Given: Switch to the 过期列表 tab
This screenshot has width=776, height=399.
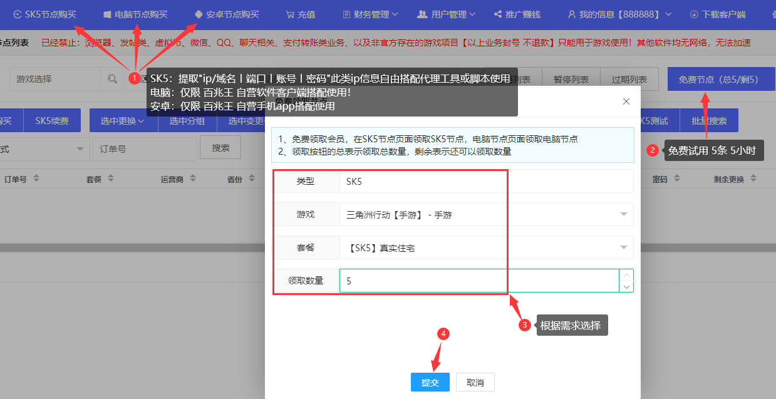Looking at the screenshot, I should (x=629, y=79).
